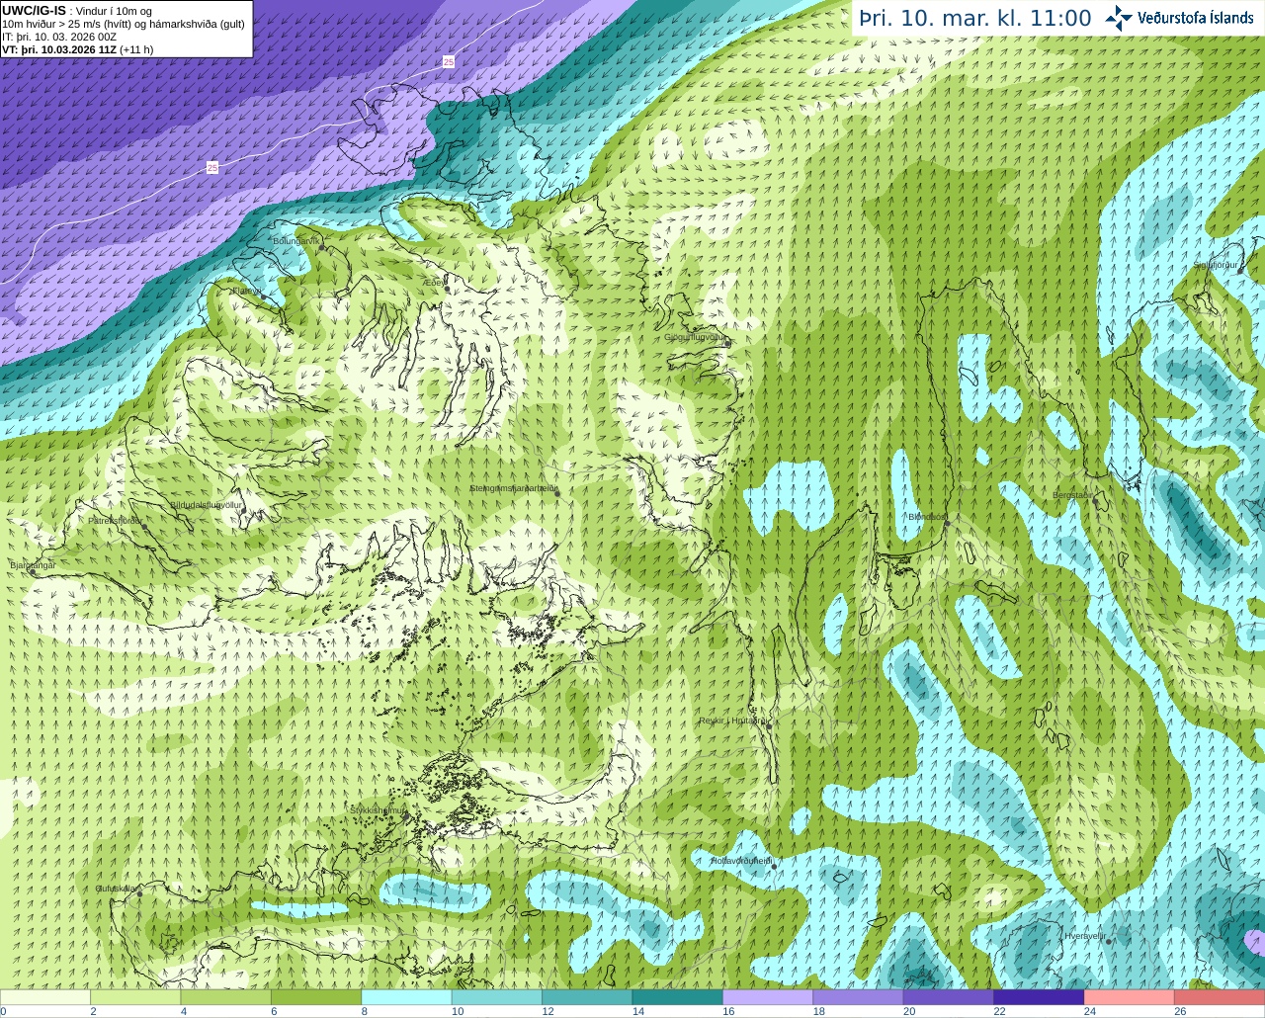Click the Hveravellir place label

coord(1085,935)
